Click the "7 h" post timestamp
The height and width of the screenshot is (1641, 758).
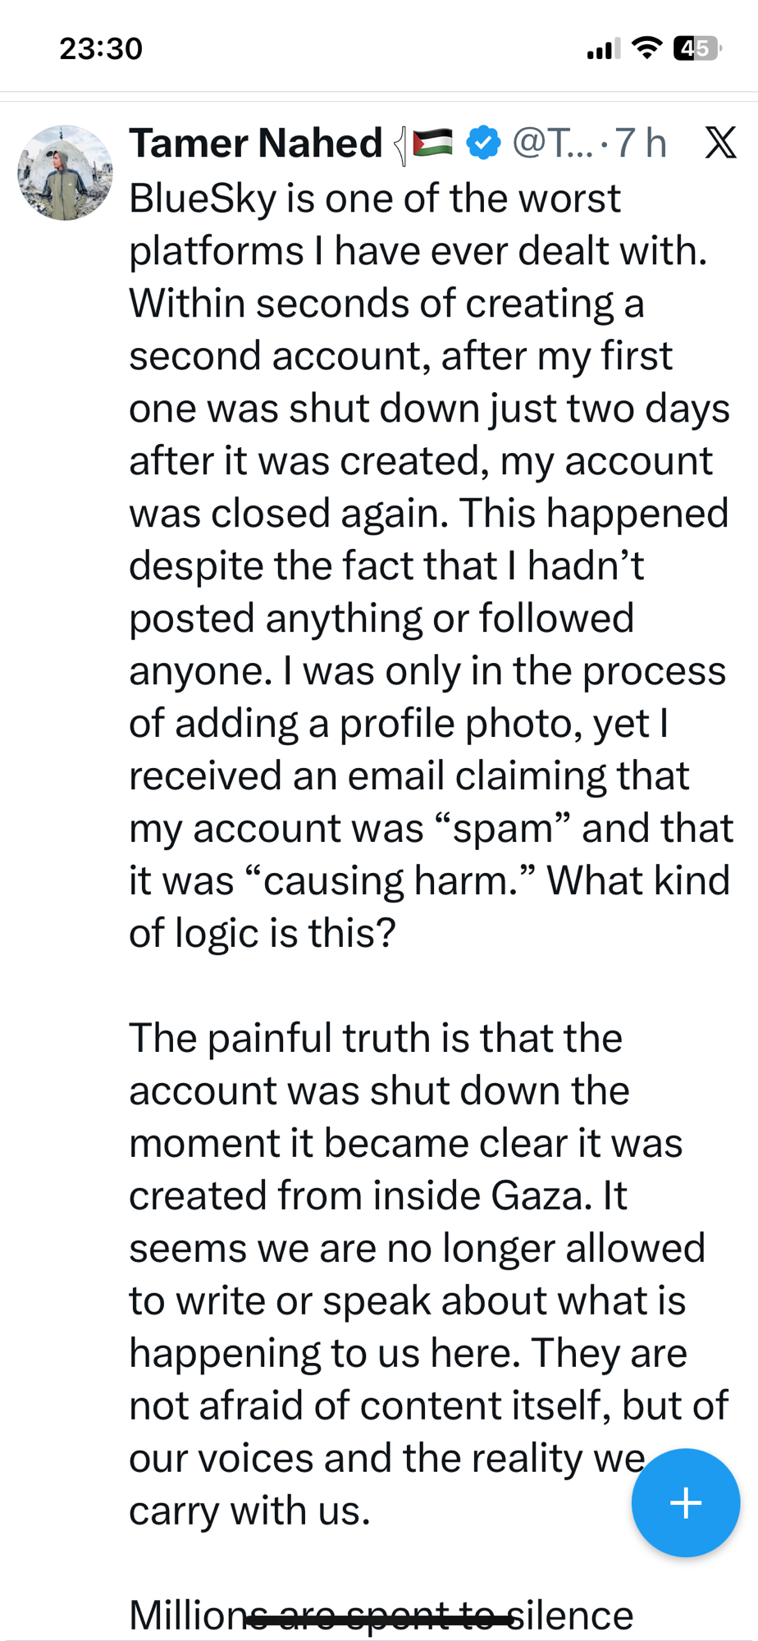click(641, 144)
